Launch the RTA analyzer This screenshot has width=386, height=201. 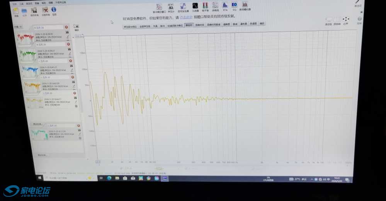point(225,7)
